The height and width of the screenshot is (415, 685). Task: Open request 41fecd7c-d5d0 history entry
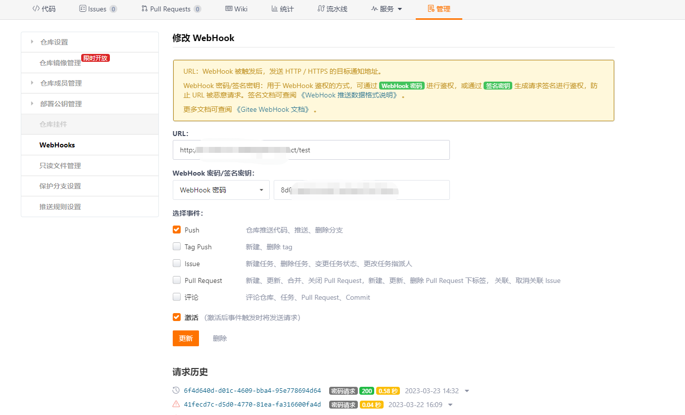252,405
